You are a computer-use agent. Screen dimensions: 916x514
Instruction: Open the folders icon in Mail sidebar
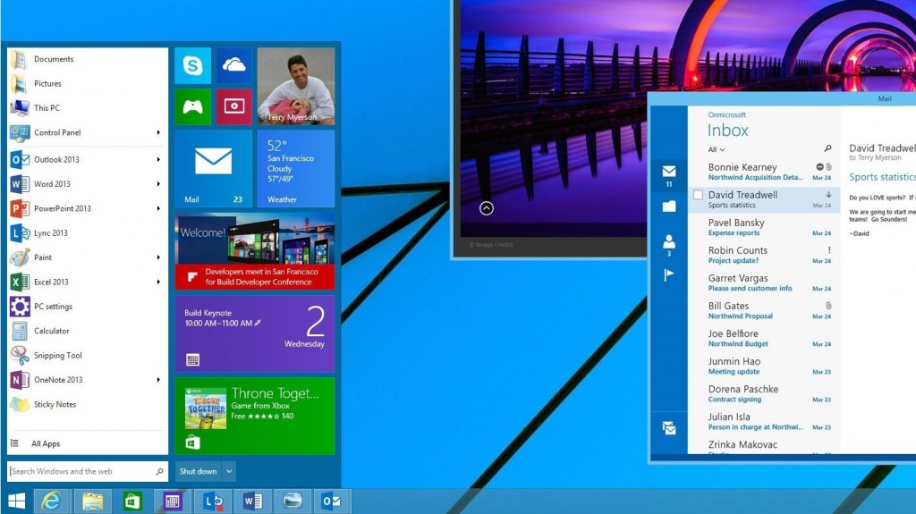(669, 206)
